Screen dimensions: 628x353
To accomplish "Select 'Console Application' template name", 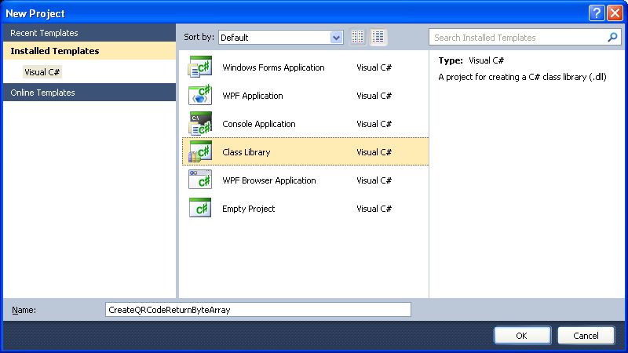I will click(259, 124).
